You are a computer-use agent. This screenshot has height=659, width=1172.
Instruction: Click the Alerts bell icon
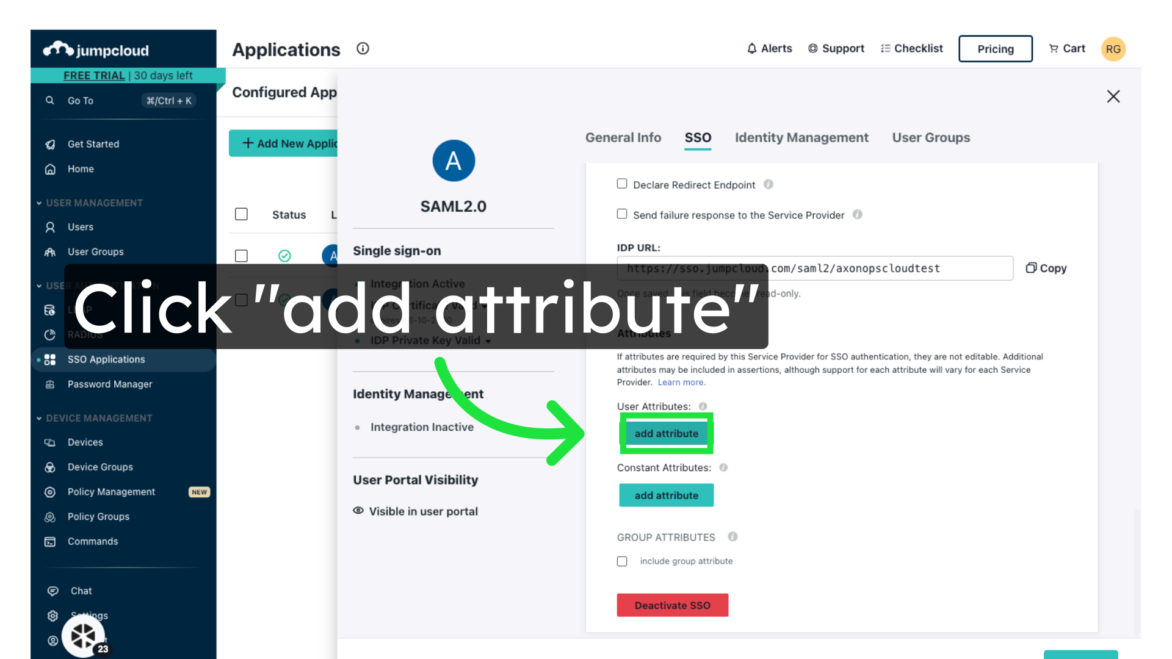(751, 48)
